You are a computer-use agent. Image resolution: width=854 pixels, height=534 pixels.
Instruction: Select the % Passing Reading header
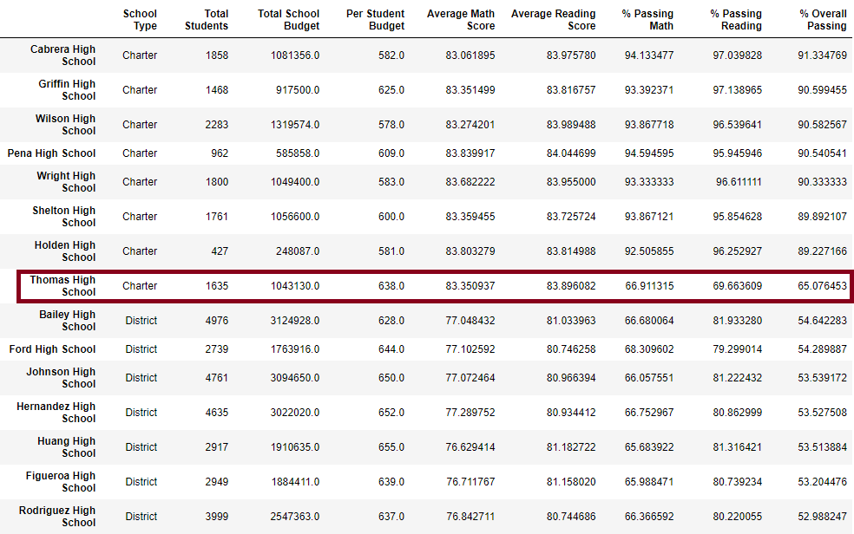pos(736,20)
